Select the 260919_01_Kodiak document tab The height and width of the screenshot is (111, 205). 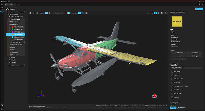pos(9,4)
